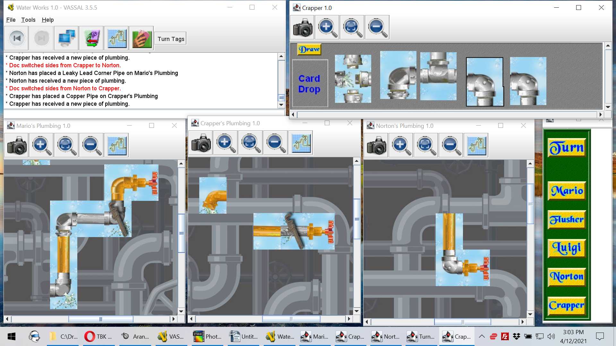Click chat log scrollbar up arrow
Screen dimensions: 616x346
tap(281, 56)
